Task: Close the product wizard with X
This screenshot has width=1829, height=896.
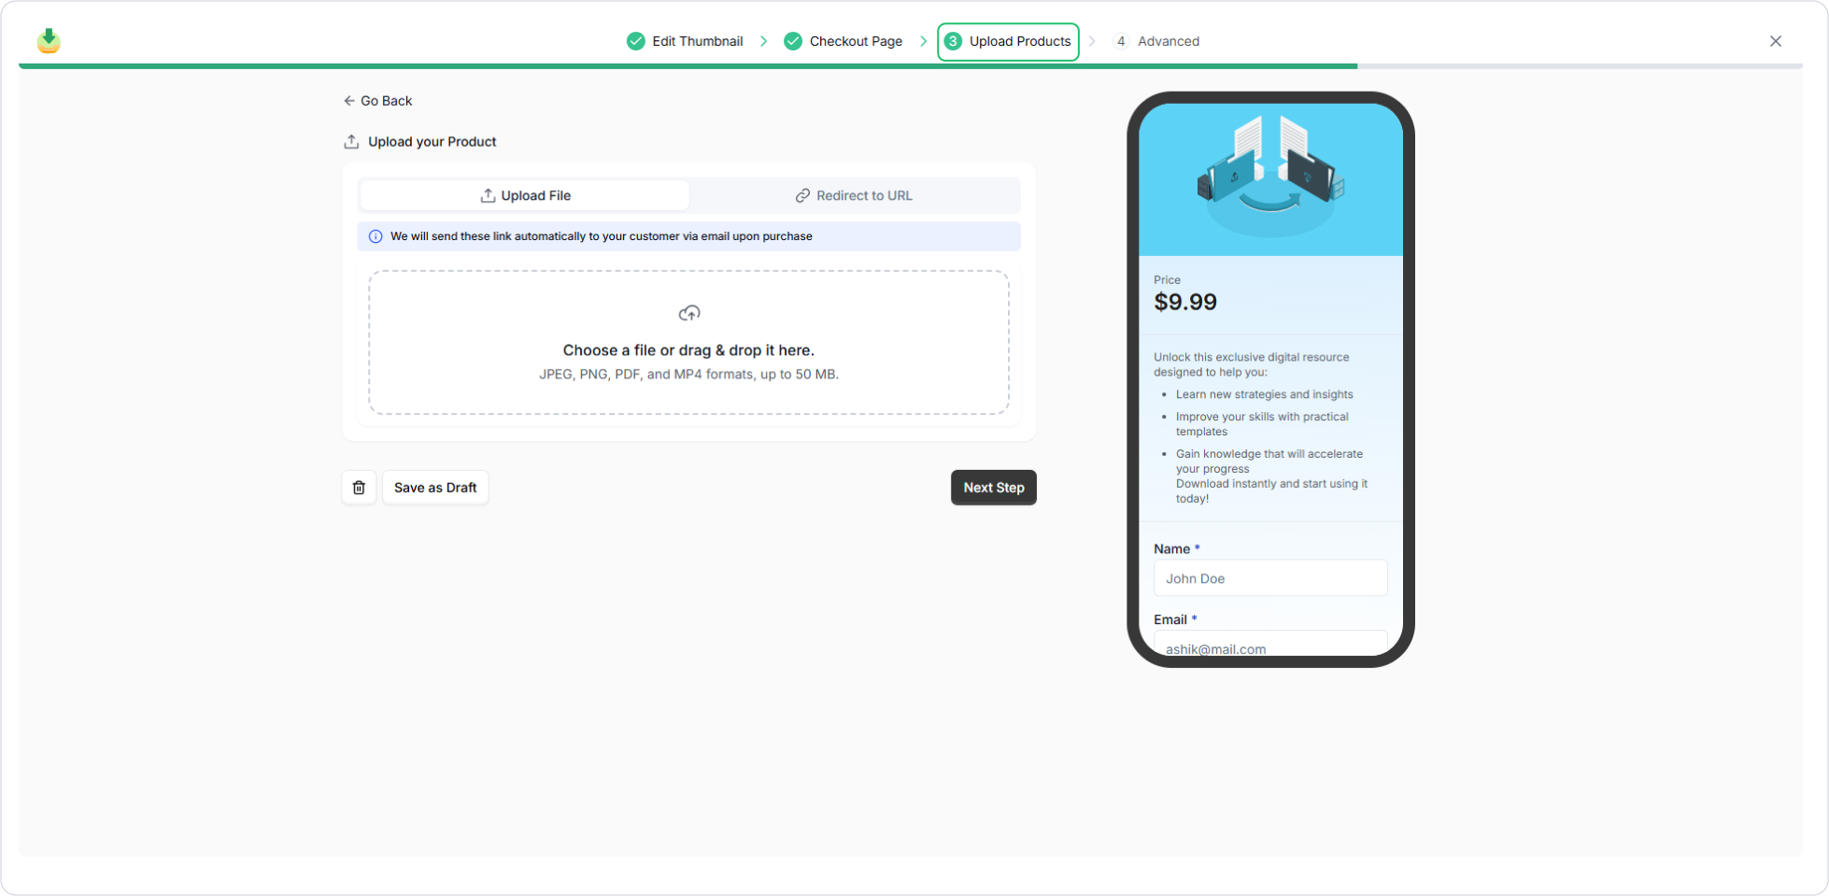Action: coord(1775,41)
